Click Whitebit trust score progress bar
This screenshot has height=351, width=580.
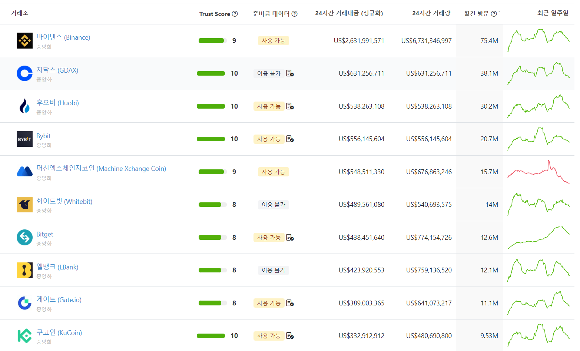point(213,205)
